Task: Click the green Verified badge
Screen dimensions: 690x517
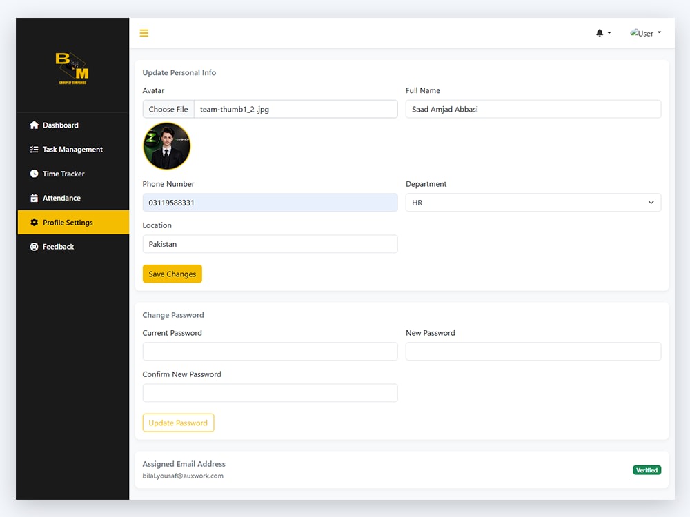Action: point(647,470)
